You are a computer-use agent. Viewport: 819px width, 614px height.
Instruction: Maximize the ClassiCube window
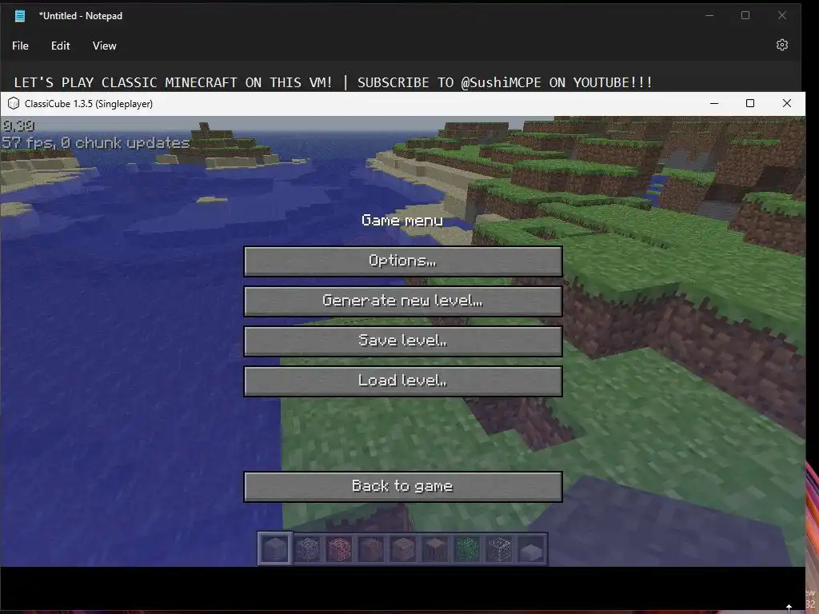tap(750, 103)
